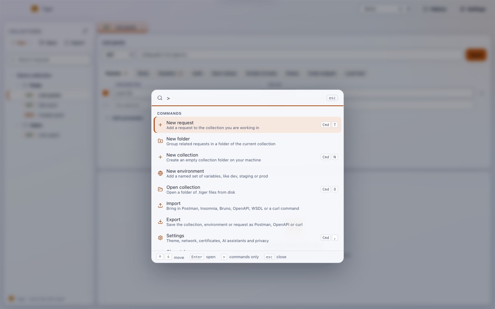Screen dimensions: 495x309
Task: Launch the Import command
Action: [247, 205]
